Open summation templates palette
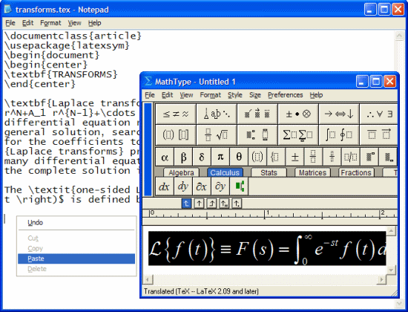The image size is (408, 312). (298, 134)
